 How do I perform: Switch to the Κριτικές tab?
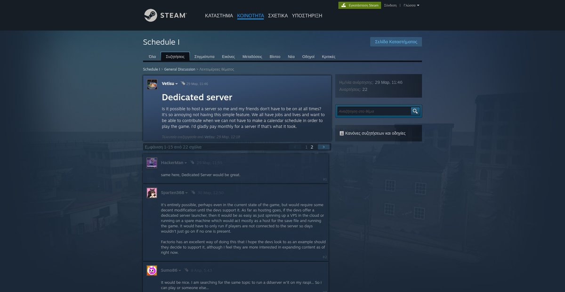(x=329, y=57)
